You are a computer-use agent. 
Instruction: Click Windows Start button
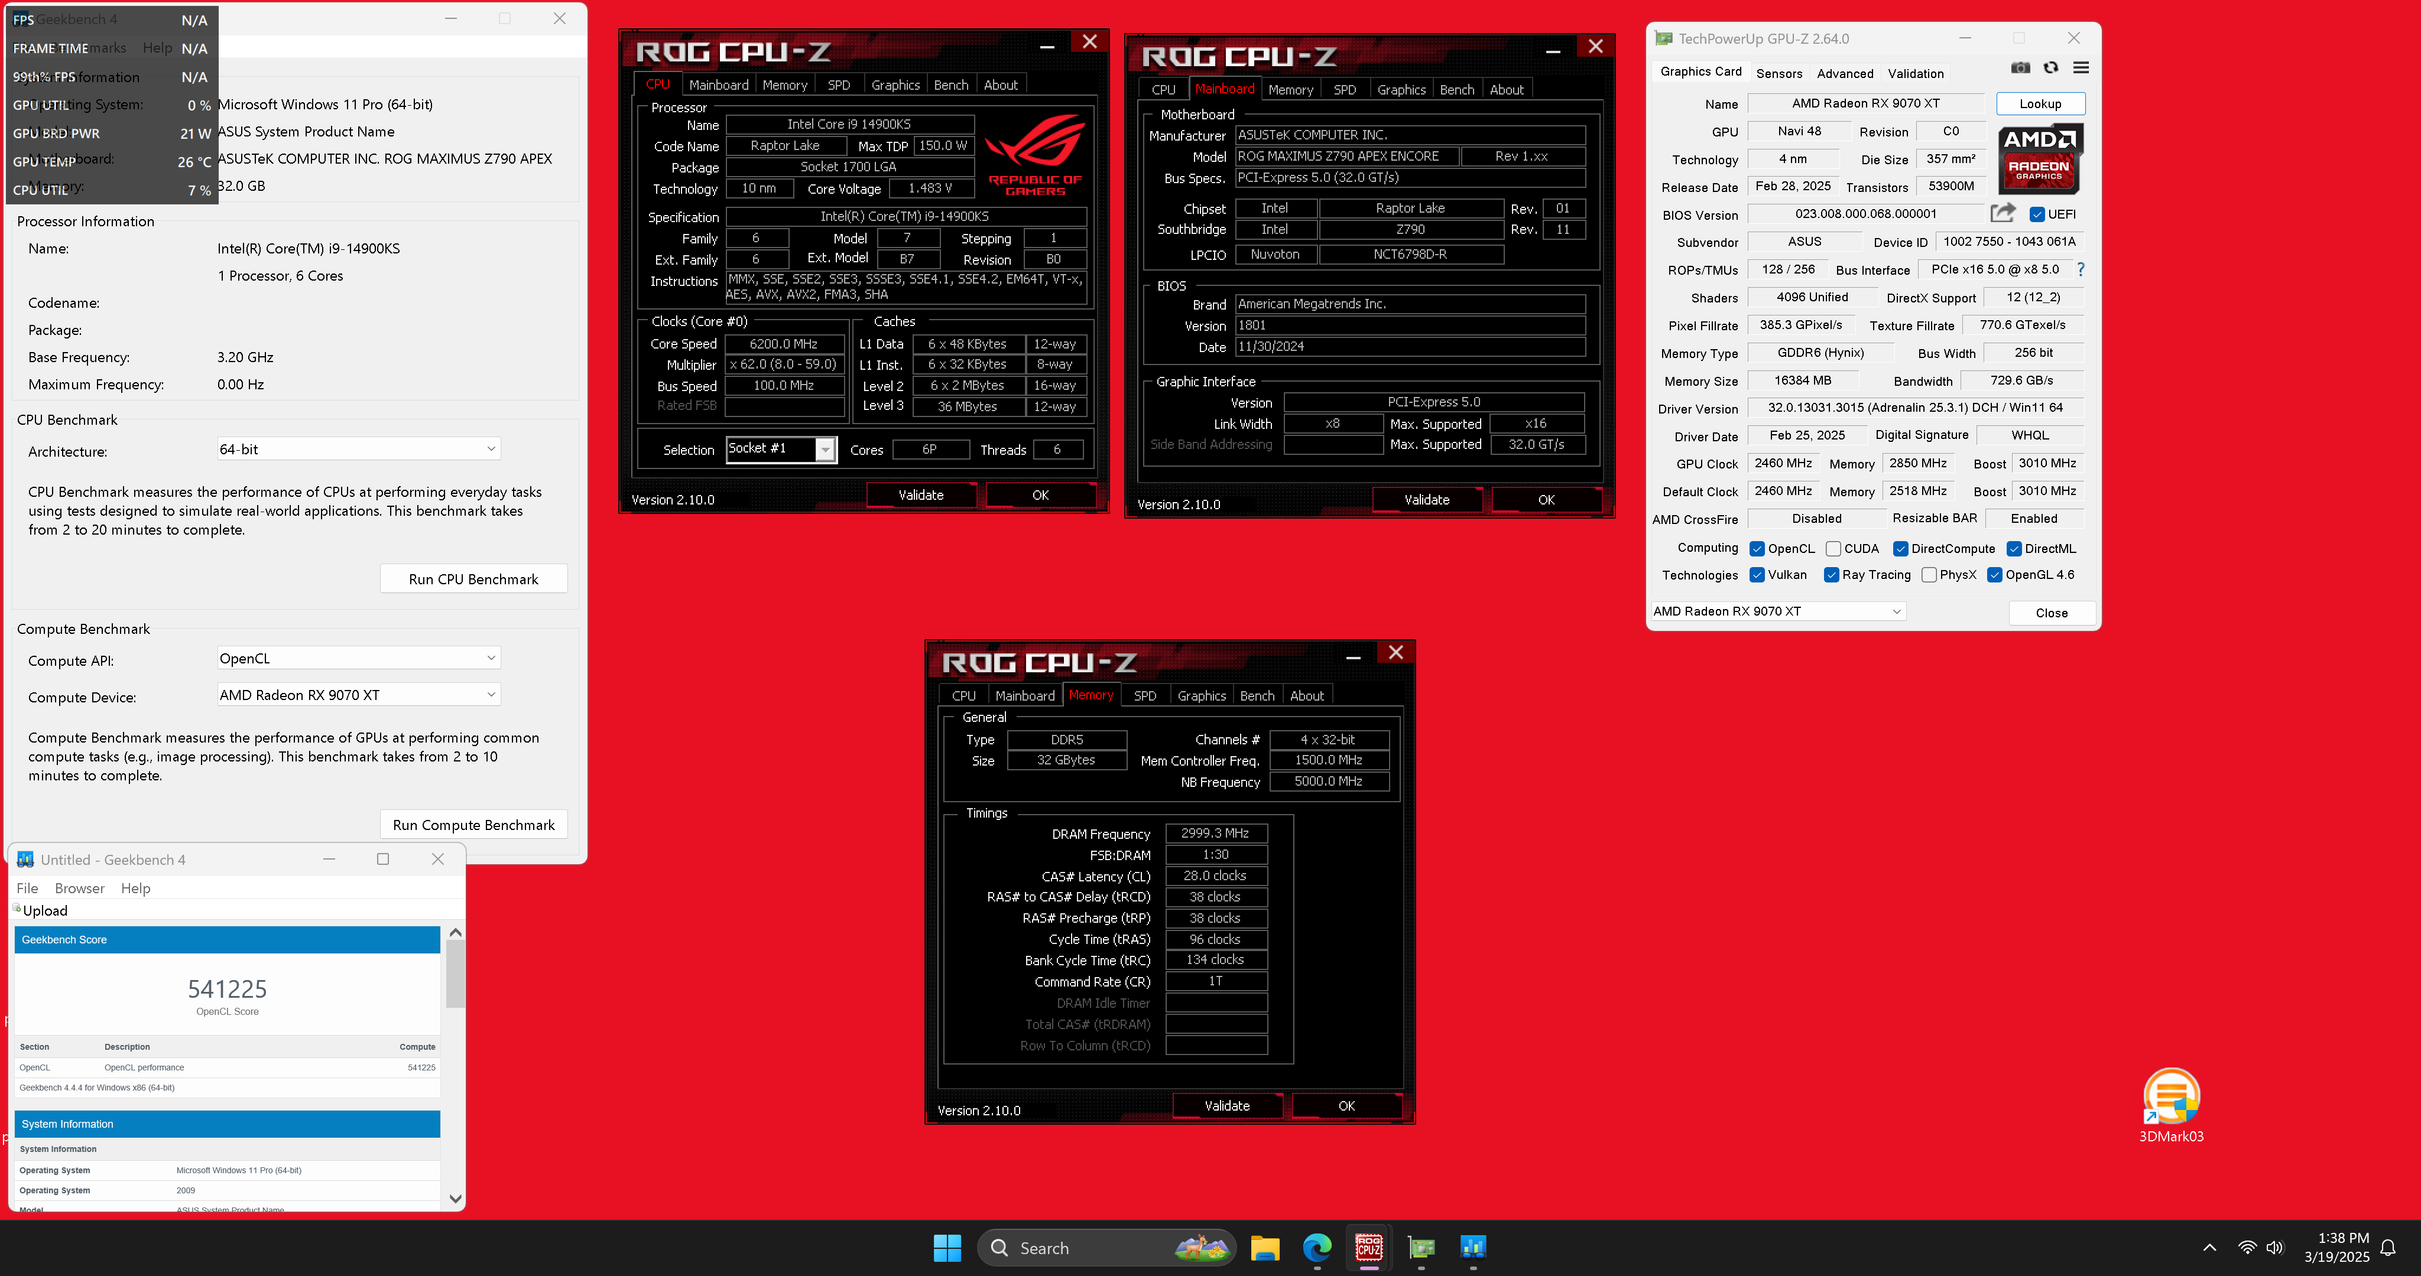coord(946,1248)
